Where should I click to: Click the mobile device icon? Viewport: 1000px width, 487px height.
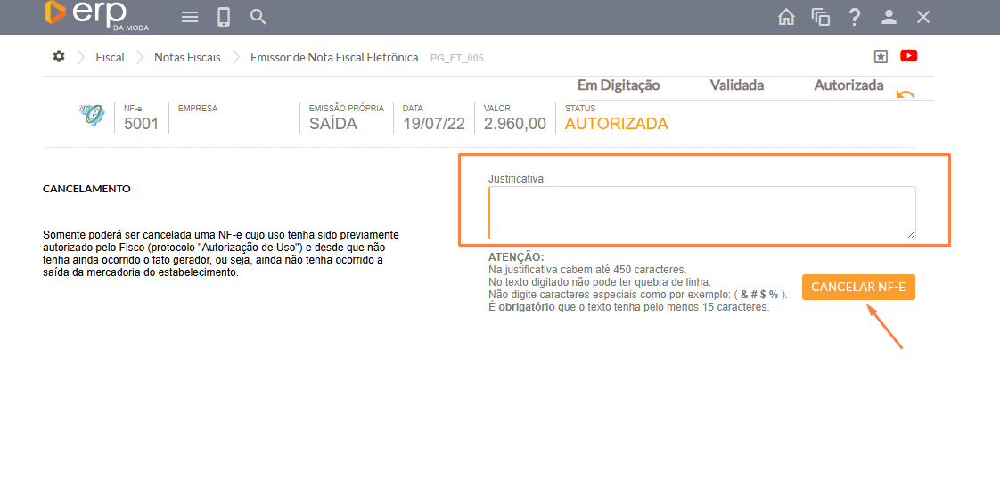[x=224, y=17]
